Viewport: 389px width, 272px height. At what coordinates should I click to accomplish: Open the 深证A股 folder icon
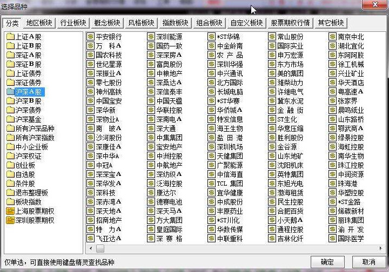(10, 55)
